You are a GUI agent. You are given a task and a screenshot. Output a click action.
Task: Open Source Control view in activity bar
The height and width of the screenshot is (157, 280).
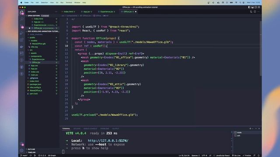point(22,26)
